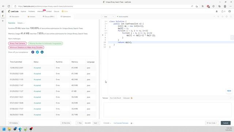Open the browser Settings and more menu

pos(231,6)
